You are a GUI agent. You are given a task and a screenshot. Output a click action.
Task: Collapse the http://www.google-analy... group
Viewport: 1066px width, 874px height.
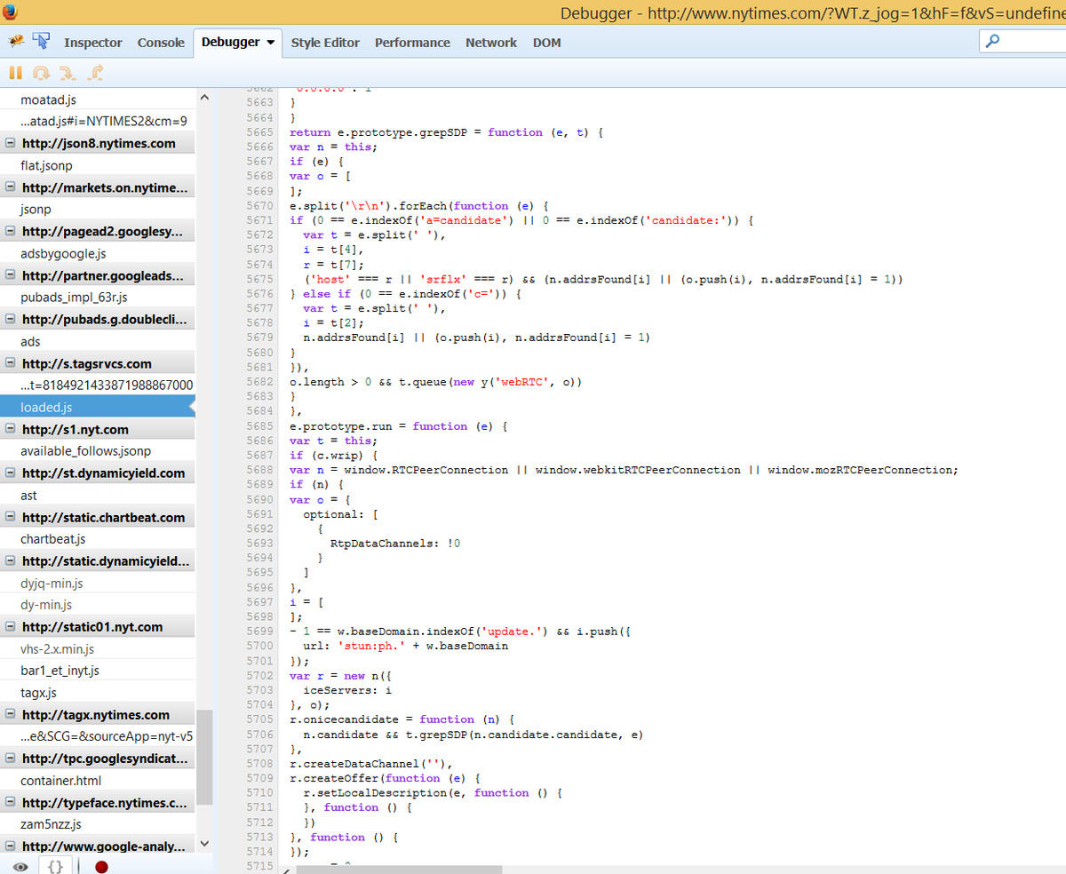coord(11,846)
